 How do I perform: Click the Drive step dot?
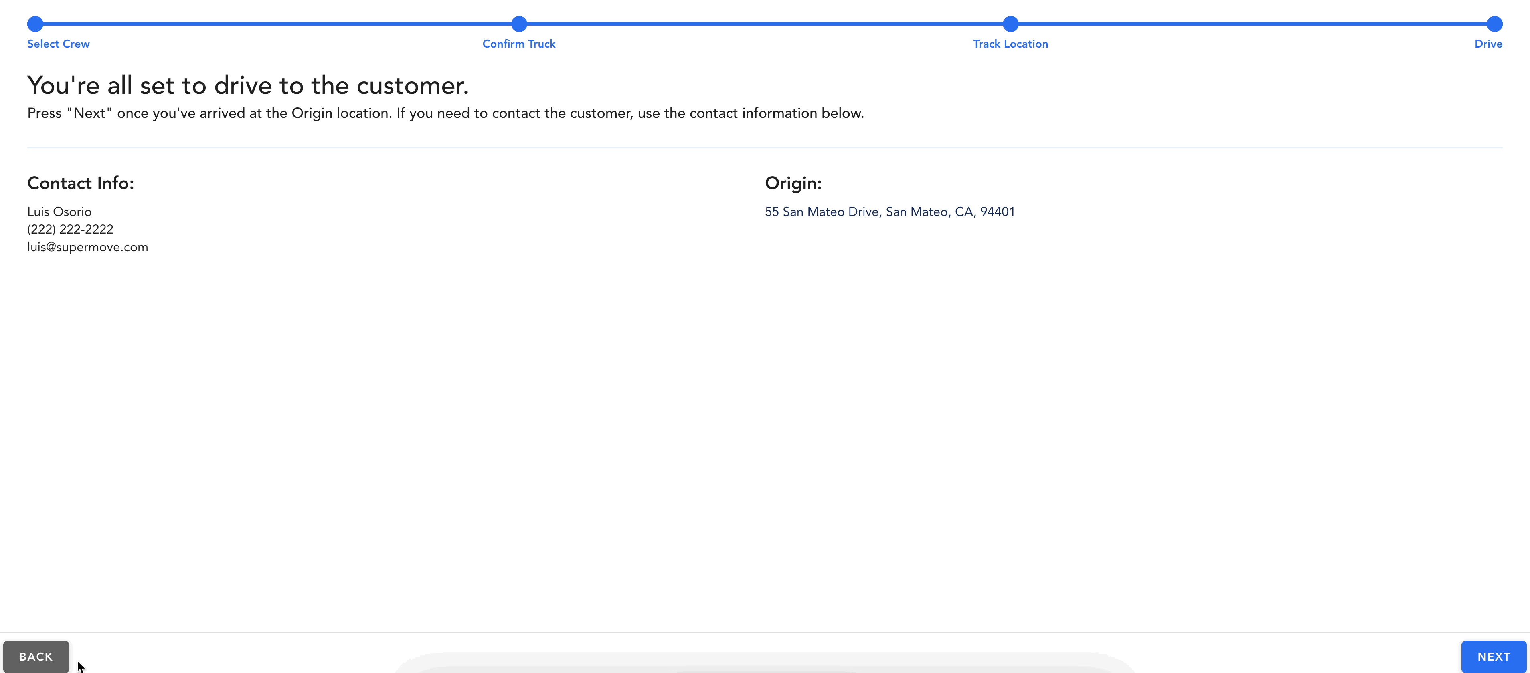1494,24
